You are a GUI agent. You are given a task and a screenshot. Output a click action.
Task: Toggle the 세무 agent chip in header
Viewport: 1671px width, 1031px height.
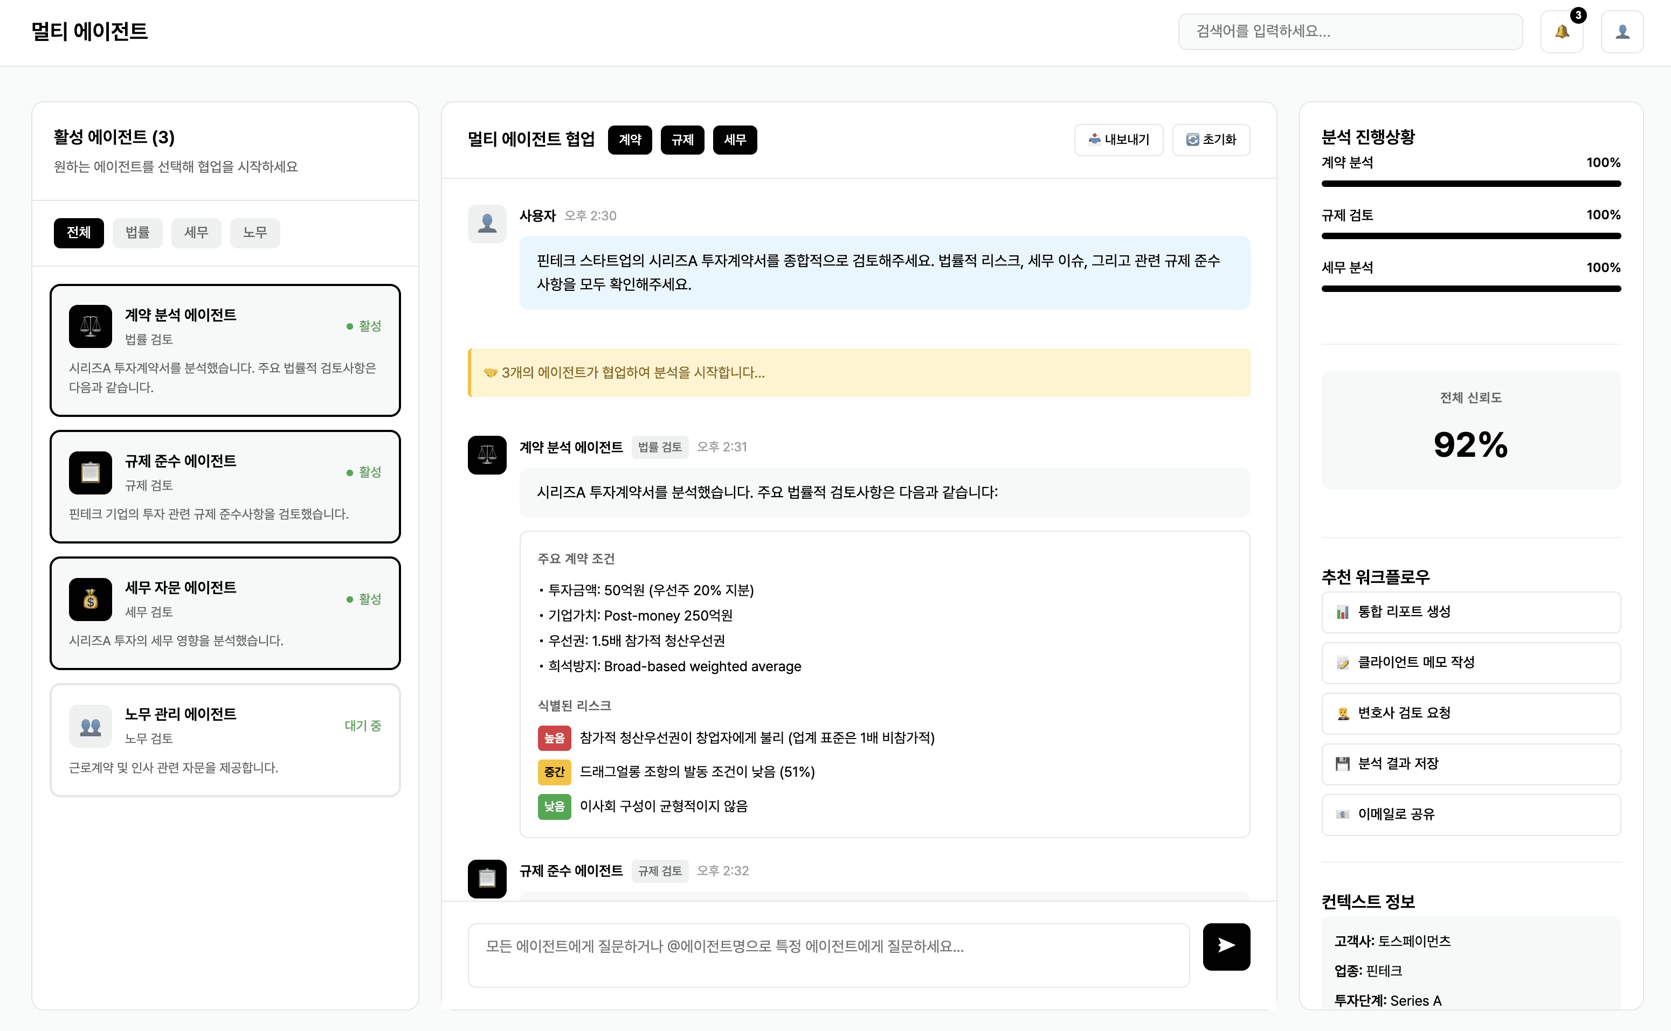pos(734,140)
